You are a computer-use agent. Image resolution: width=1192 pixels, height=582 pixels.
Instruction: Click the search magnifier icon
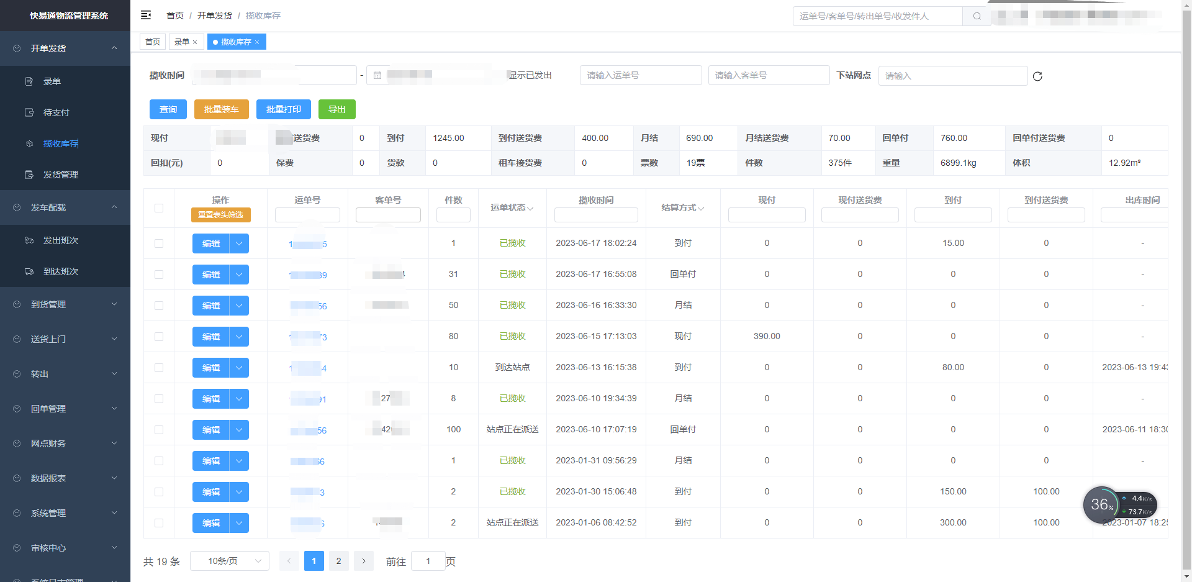977,16
